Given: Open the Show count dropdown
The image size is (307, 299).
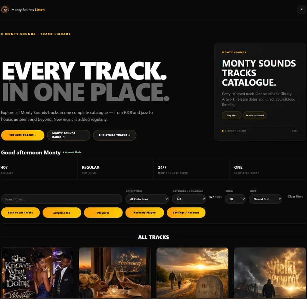Looking at the screenshot, I should (x=235, y=199).
